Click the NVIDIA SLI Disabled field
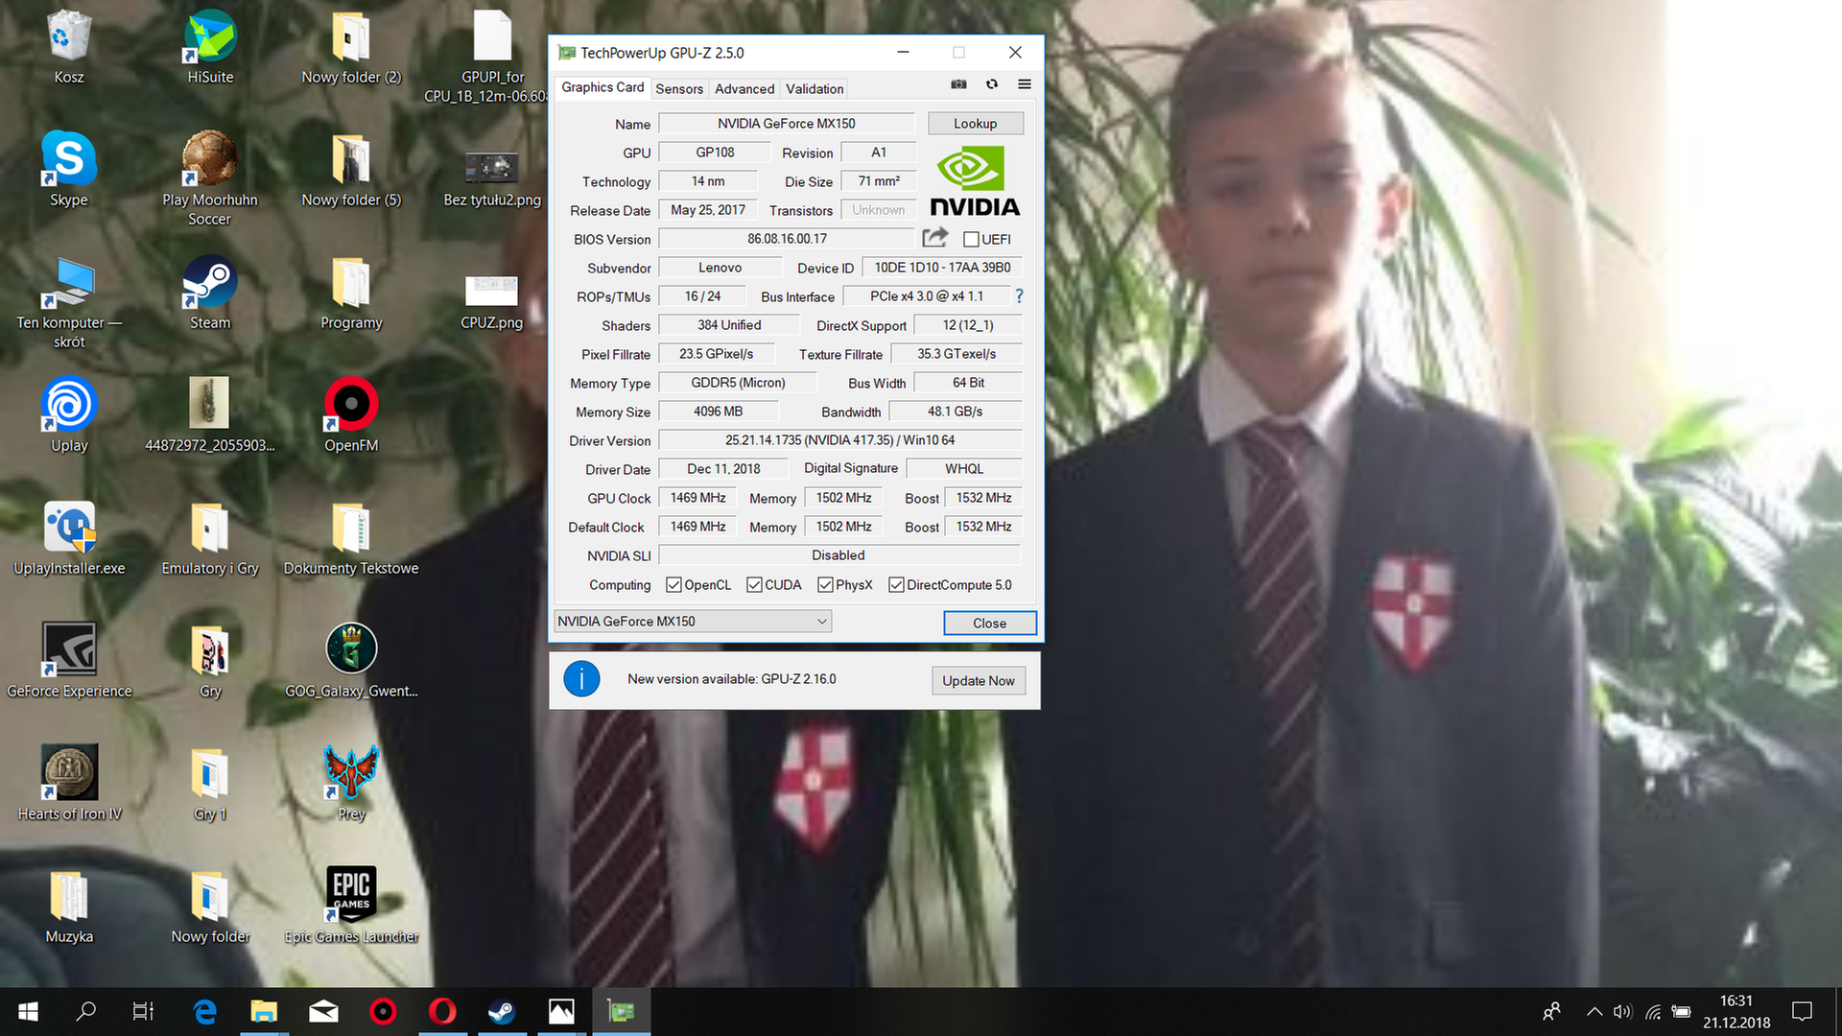This screenshot has height=1036, width=1842. [839, 555]
